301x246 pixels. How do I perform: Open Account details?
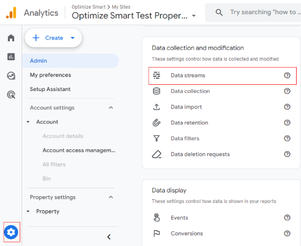pos(63,136)
